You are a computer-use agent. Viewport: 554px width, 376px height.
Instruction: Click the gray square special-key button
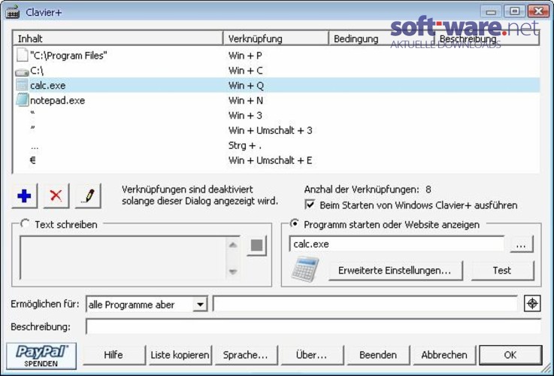[x=256, y=245]
